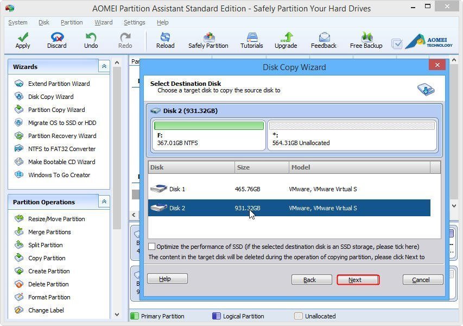Open Tutorials from the toolbar
Image resolution: width=463 pixels, height=326 pixels.
(251, 41)
